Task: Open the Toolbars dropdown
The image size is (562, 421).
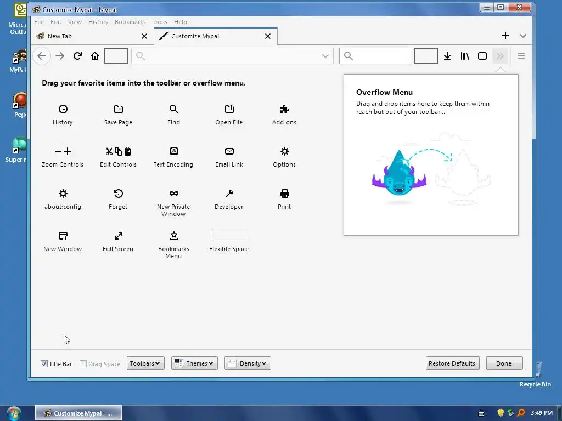Action: point(145,363)
